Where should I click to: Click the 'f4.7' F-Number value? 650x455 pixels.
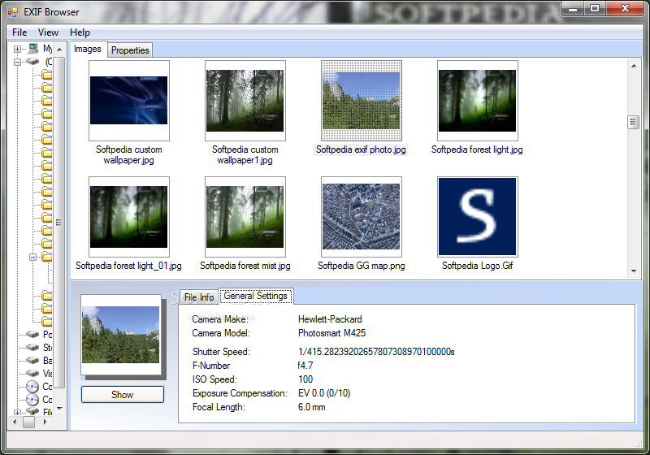305,366
